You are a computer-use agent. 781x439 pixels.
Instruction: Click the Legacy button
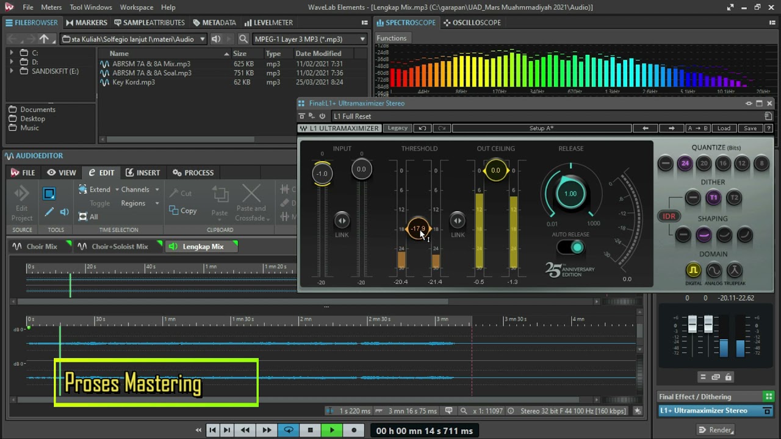397,129
